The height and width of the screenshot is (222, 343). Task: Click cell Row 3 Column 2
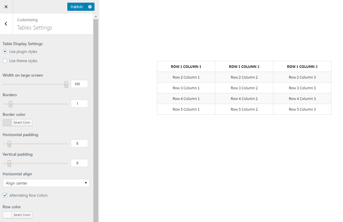244,88
